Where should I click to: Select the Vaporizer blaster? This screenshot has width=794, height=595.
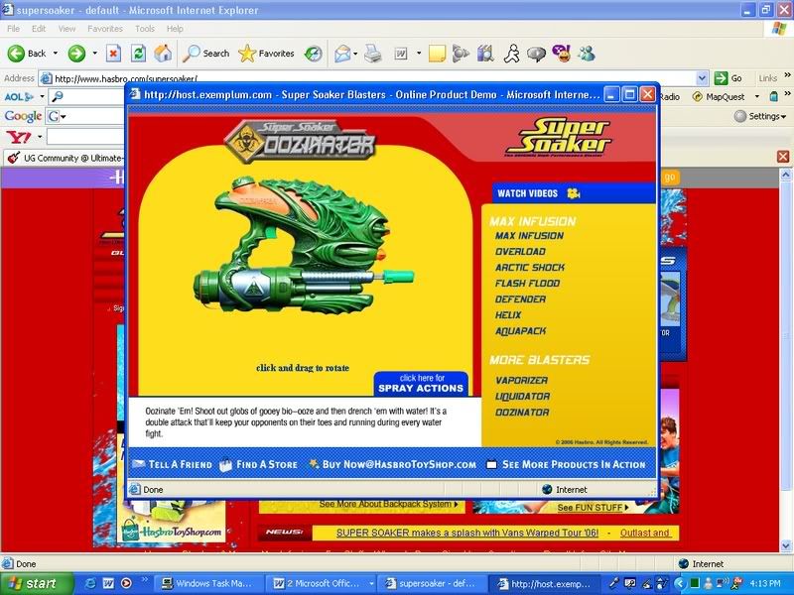[x=522, y=381]
